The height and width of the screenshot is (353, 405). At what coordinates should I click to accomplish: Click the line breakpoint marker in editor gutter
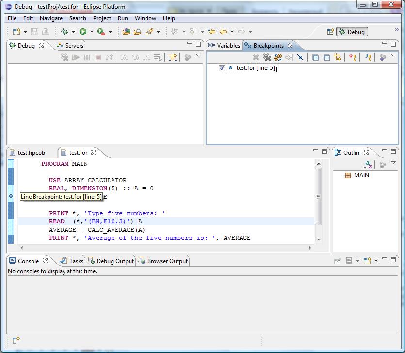[x=11, y=196]
